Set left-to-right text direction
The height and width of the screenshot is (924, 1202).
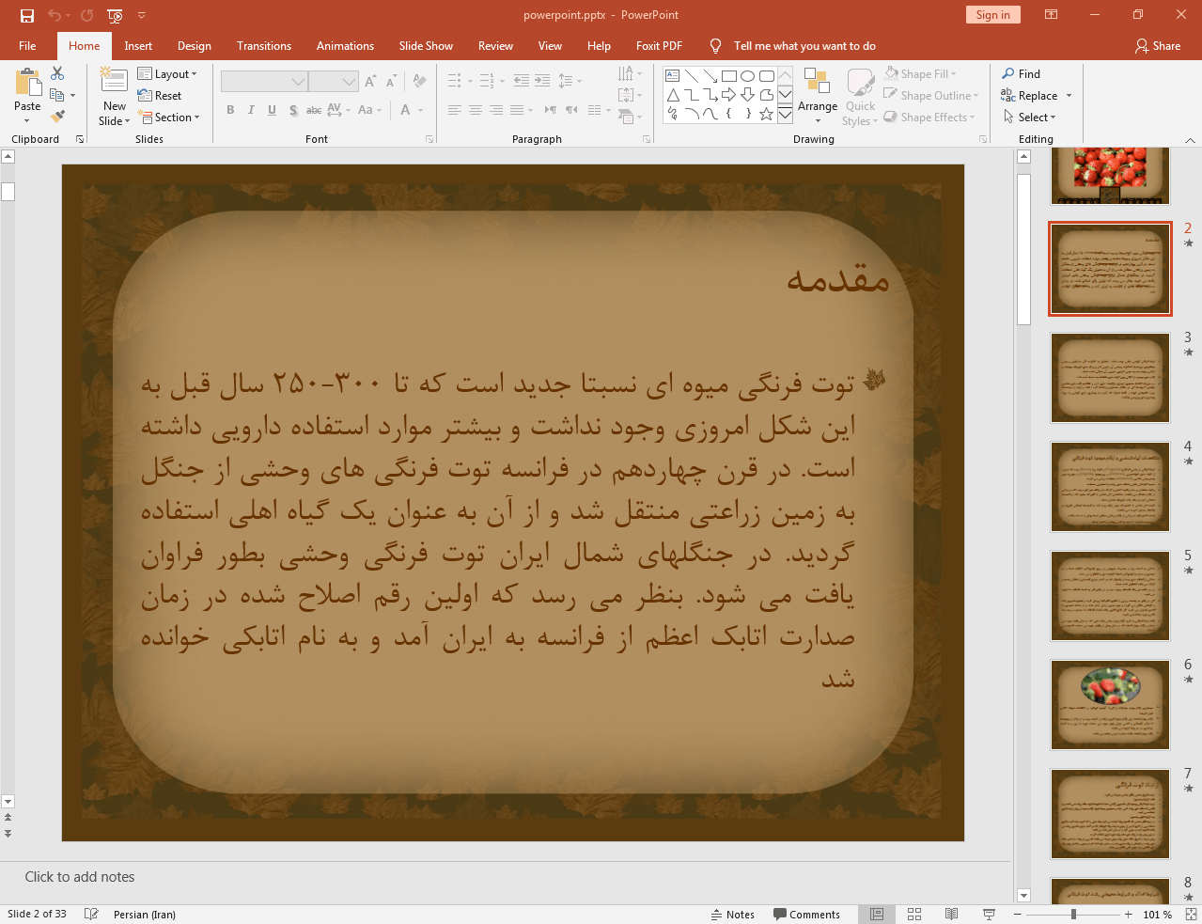(x=551, y=110)
